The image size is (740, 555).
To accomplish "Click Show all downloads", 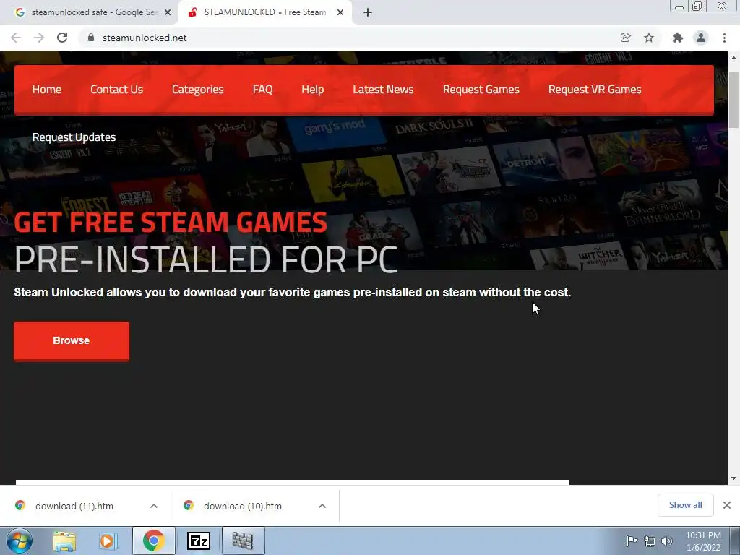I will 685,505.
